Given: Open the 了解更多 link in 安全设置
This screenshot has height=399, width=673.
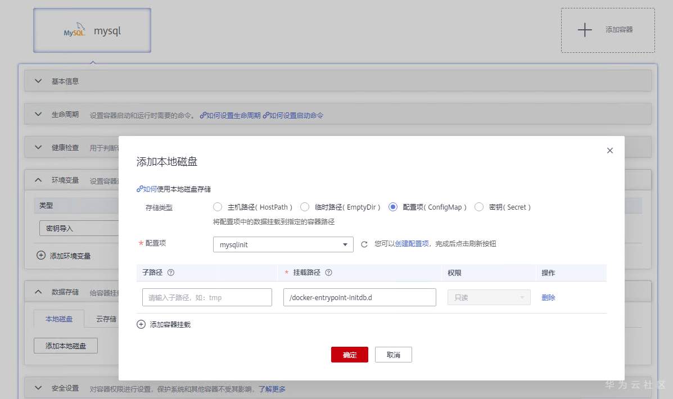Looking at the screenshot, I should pyautogui.click(x=272, y=389).
